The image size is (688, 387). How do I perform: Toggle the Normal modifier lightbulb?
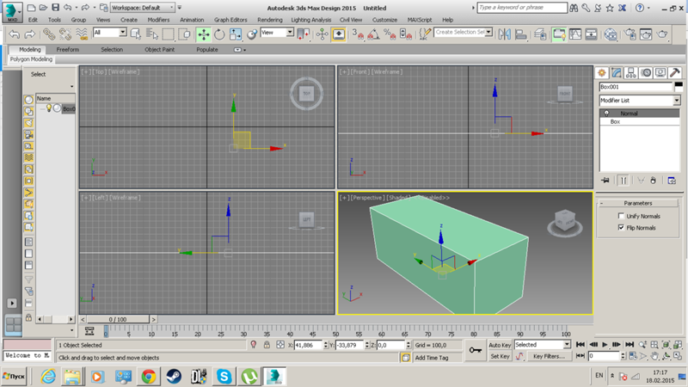[606, 114]
